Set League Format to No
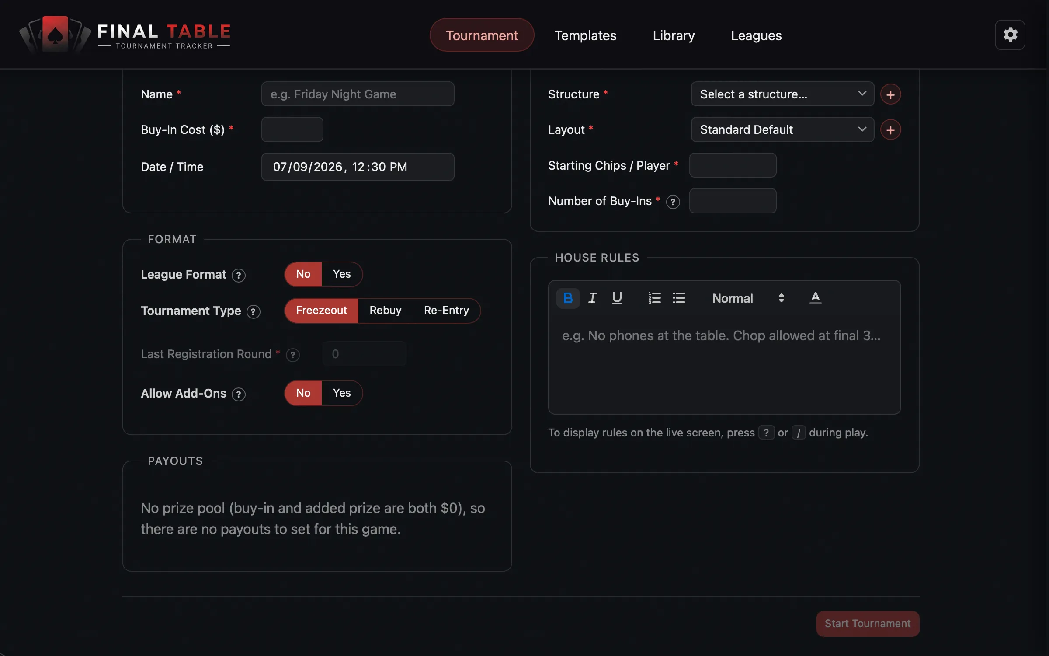 303,274
